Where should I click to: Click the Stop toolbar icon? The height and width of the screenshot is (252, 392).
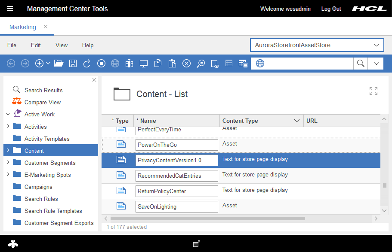click(x=101, y=64)
